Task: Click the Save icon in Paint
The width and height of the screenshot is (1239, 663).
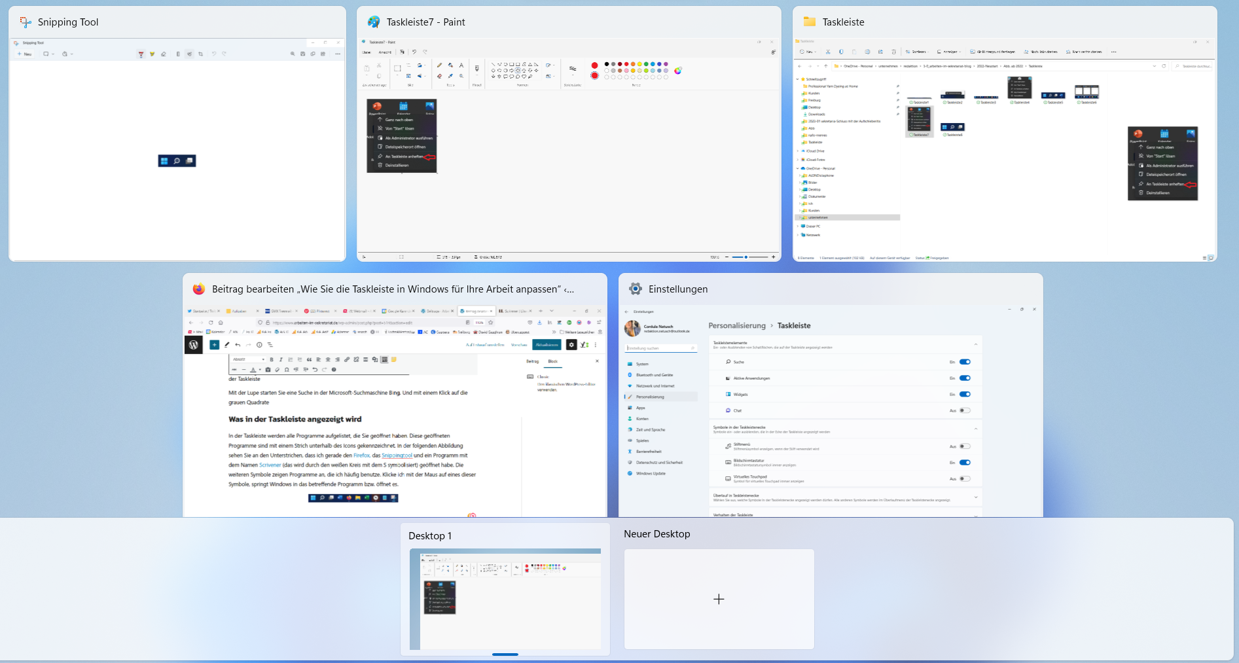Action: pos(402,52)
